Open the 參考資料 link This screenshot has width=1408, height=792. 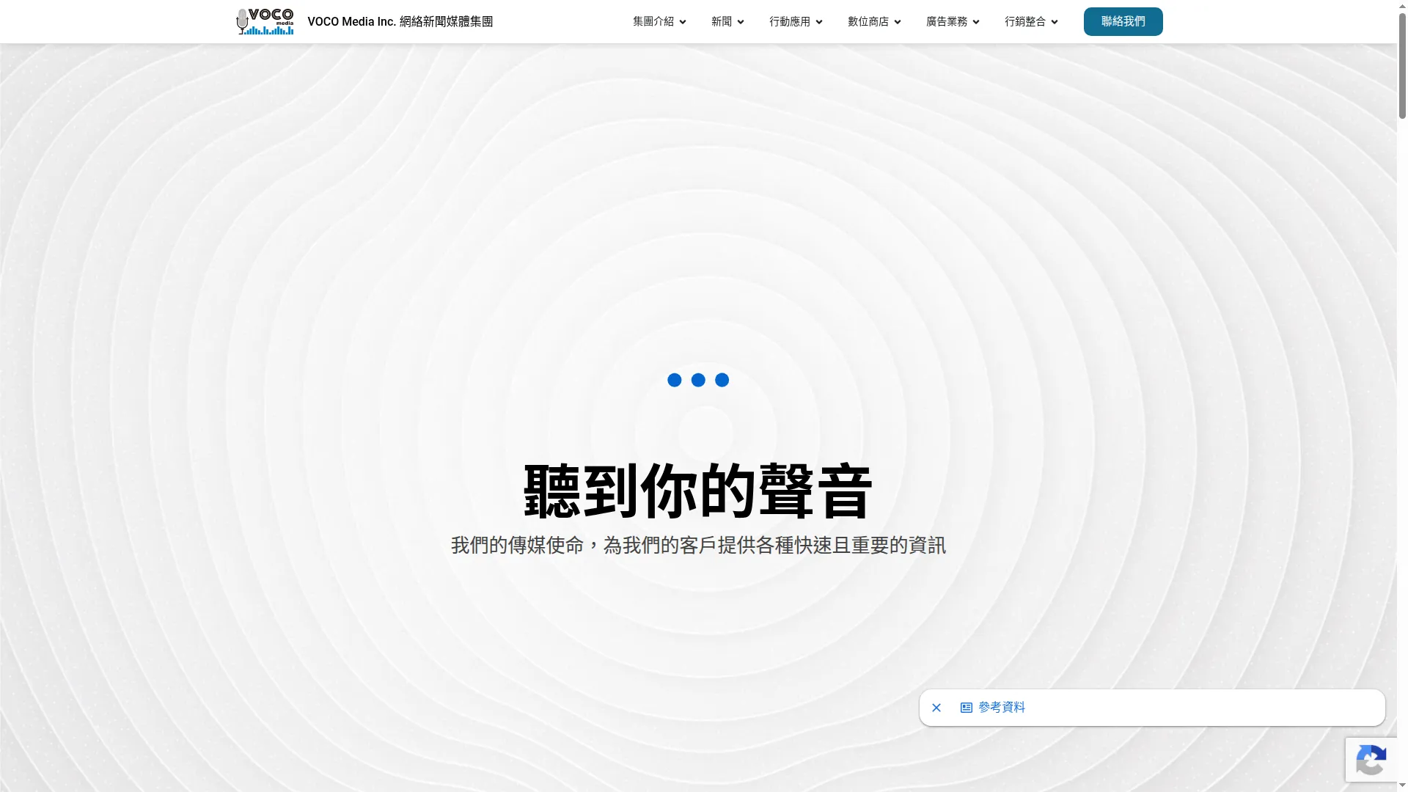pos(1002,707)
